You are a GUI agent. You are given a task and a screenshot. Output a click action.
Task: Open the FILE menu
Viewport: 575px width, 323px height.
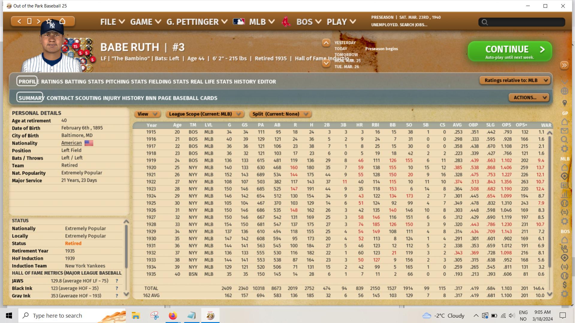click(x=112, y=22)
